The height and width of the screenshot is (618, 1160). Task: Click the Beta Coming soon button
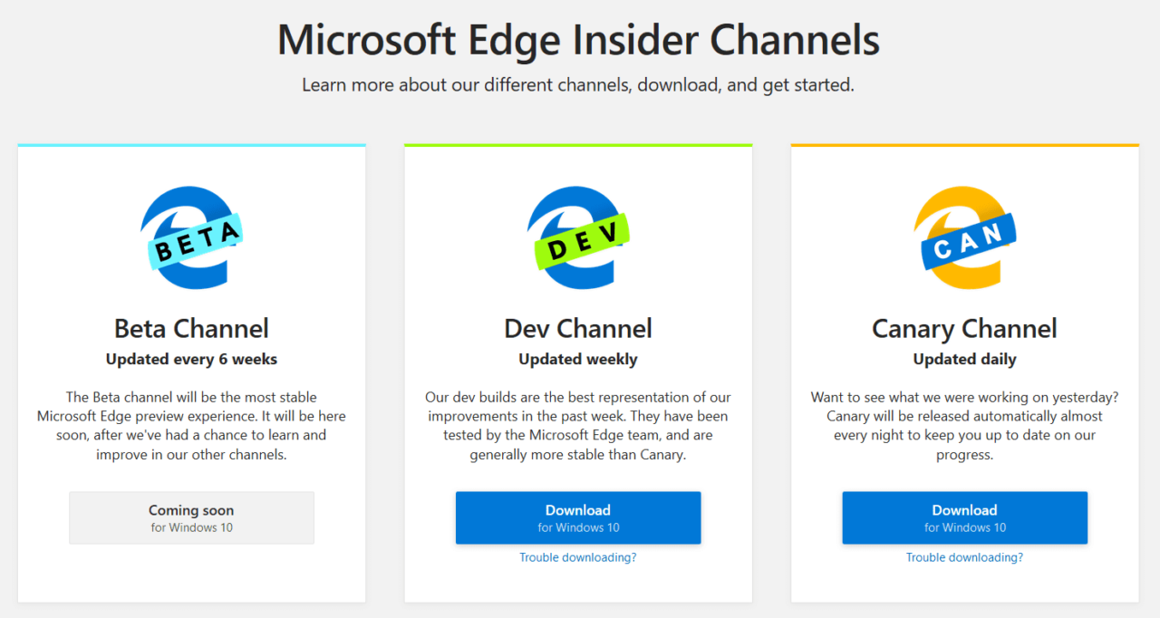coord(191,517)
